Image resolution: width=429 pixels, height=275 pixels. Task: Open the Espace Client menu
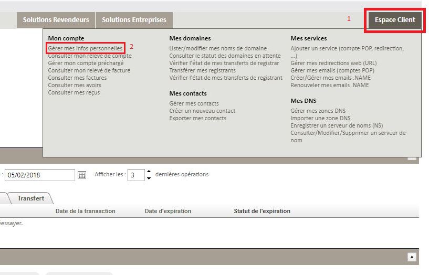coord(395,20)
